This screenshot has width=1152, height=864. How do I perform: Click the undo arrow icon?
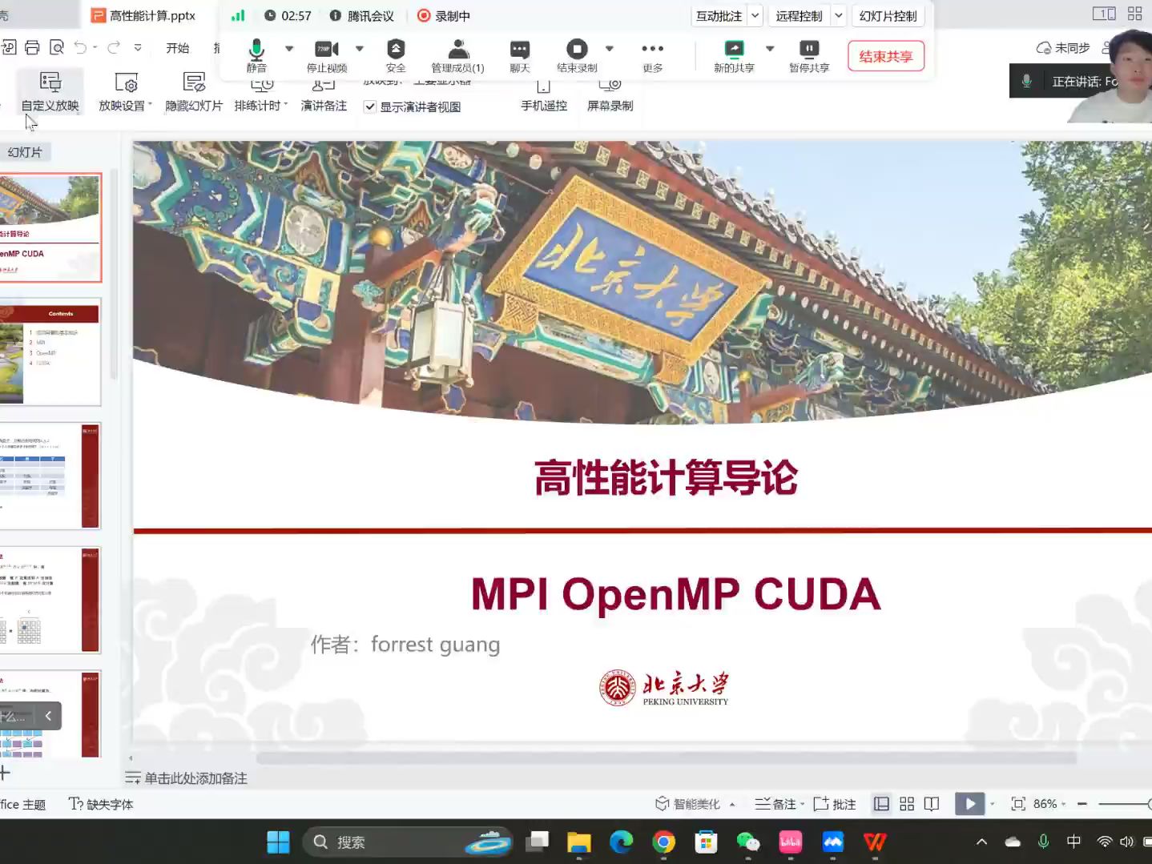coord(80,47)
